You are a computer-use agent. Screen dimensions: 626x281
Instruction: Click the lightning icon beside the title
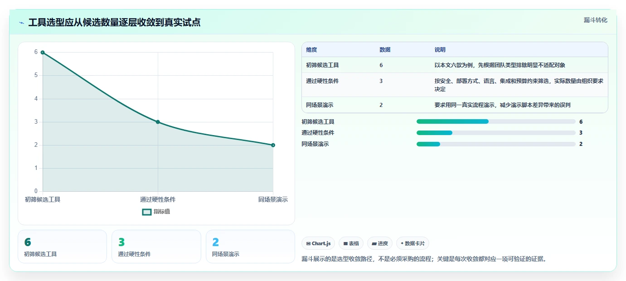coord(22,23)
